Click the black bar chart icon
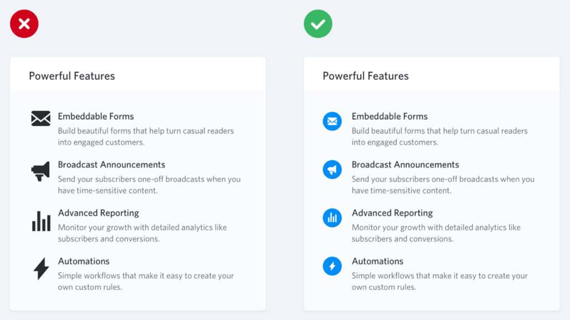The height and width of the screenshot is (320, 570). click(41, 221)
